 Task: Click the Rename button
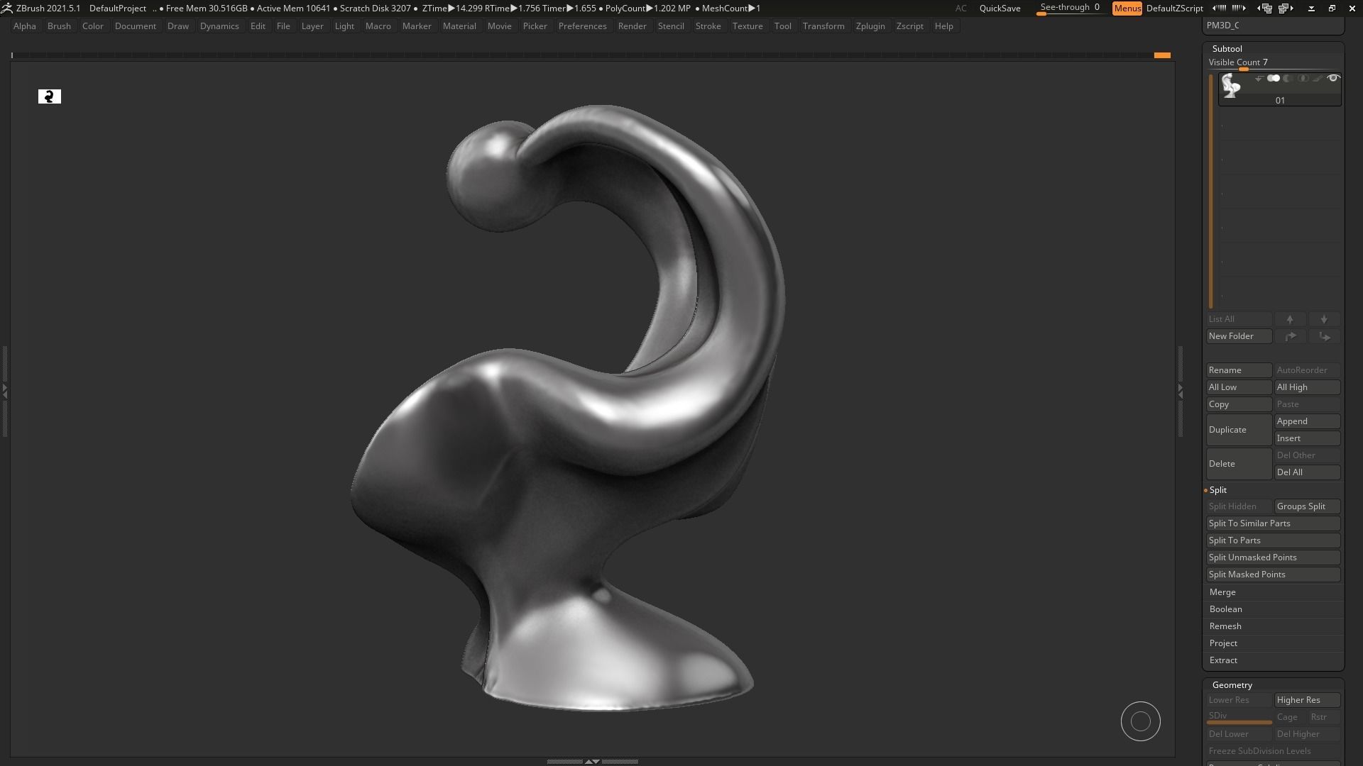(1239, 370)
